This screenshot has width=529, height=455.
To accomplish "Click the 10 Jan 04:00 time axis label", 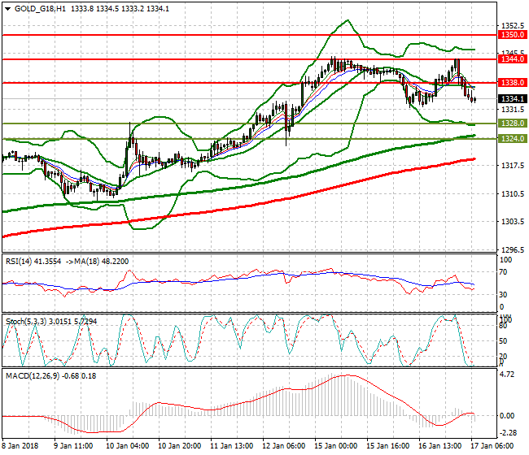I will (128, 446).
